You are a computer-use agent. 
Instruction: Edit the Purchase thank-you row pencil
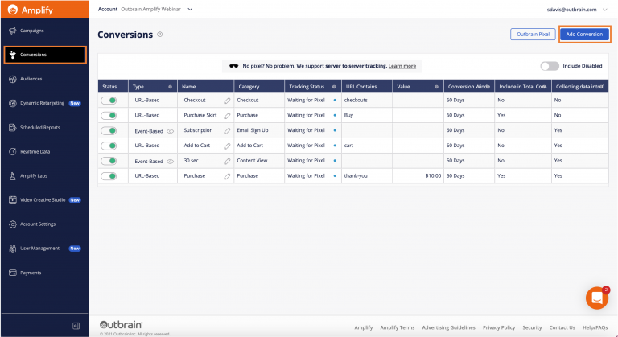click(227, 176)
